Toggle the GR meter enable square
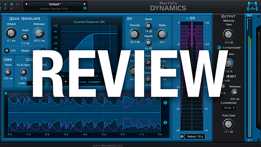Image resolution: width=261 pixels, height=147 pixels. tap(187, 18)
